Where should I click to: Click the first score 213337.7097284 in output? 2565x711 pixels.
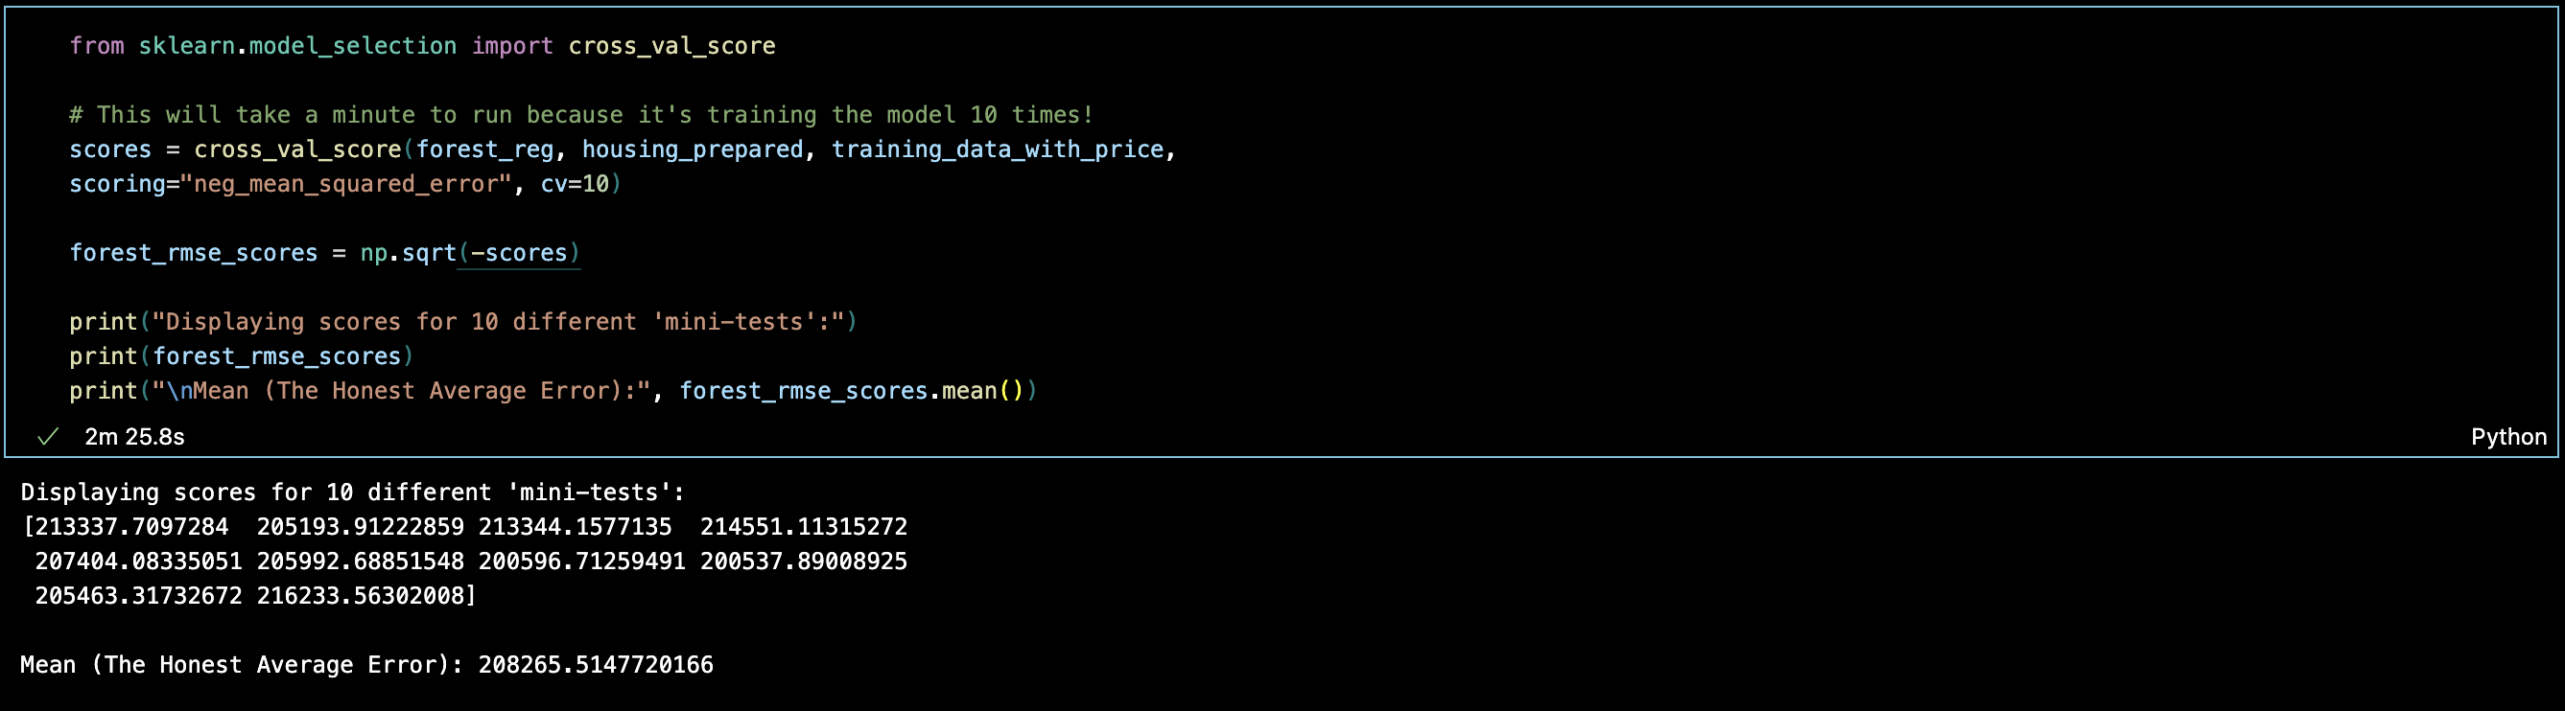click(131, 527)
